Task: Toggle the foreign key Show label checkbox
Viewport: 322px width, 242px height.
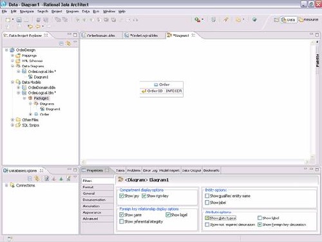Action: 168,215
